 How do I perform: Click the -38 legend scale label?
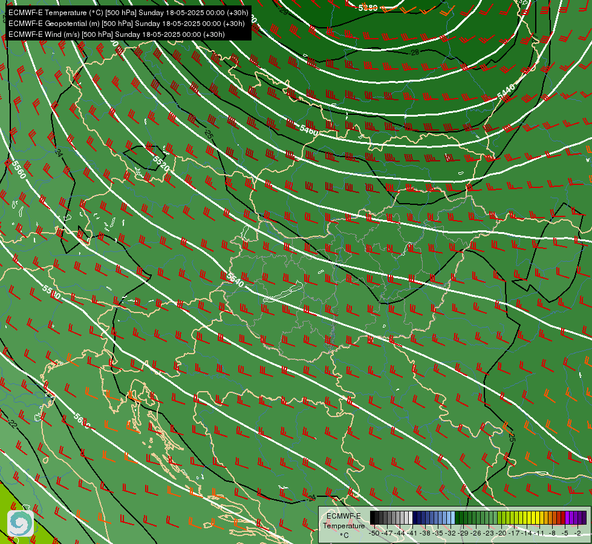pos(426,534)
